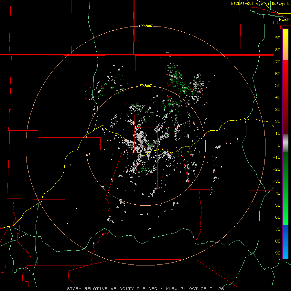Click the -40 value on the velocity scale

pos(276,193)
